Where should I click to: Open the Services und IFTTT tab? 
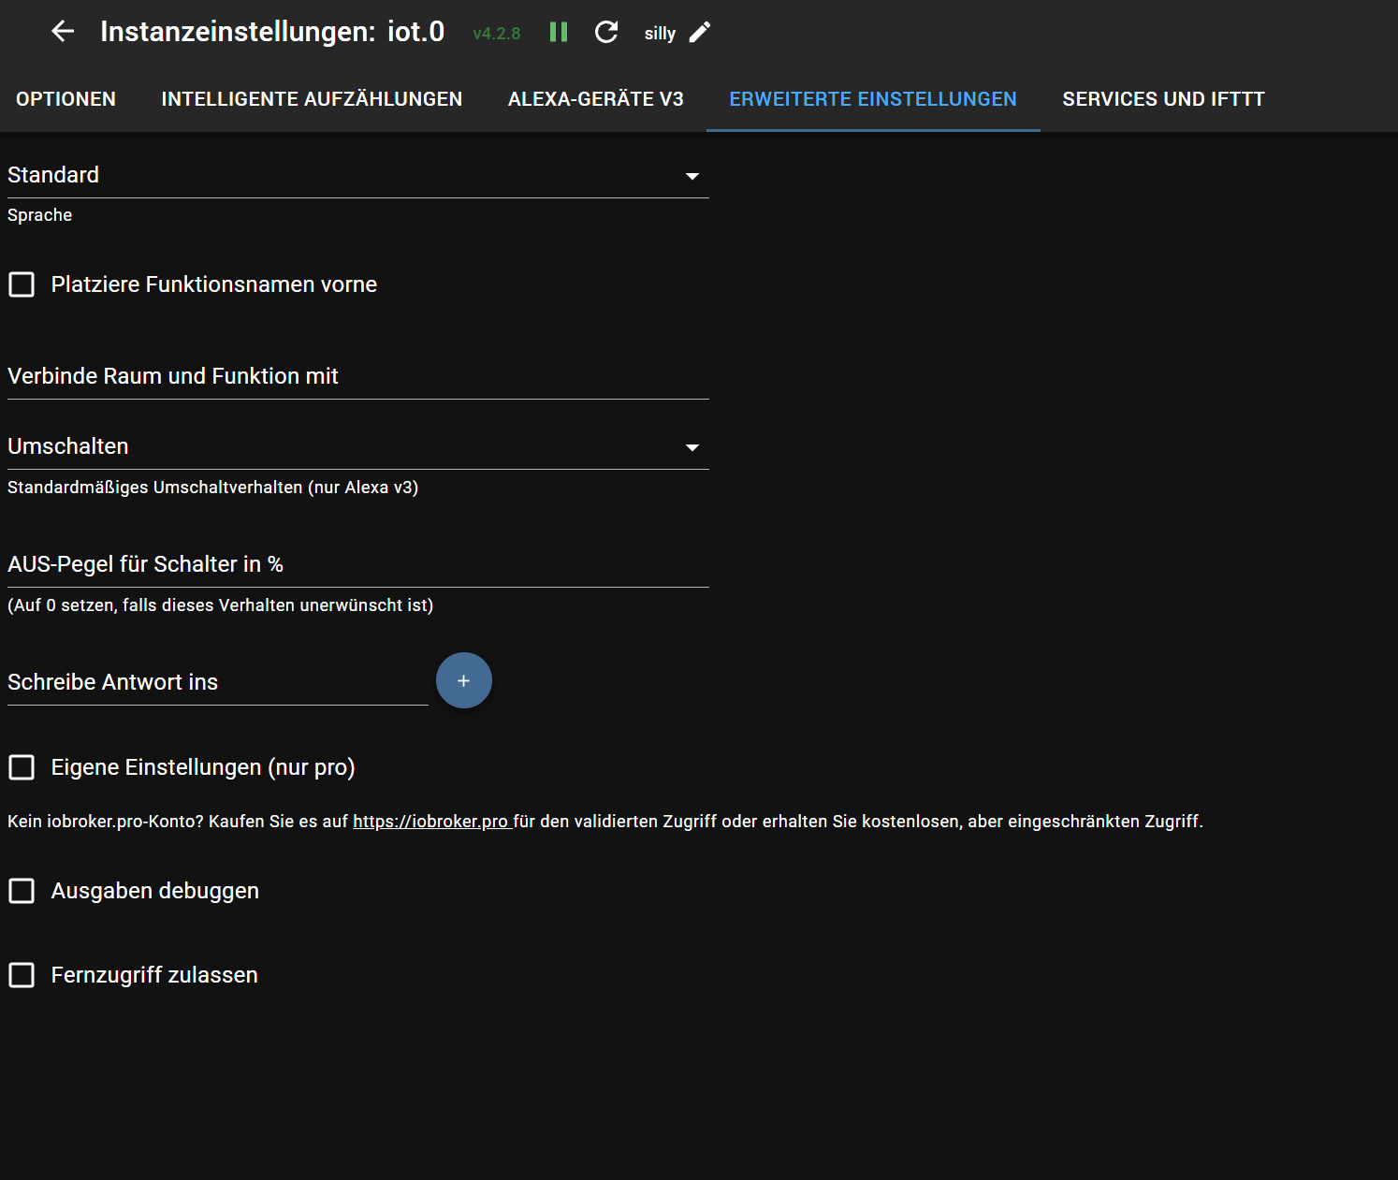pyautogui.click(x=1163, y=98)
